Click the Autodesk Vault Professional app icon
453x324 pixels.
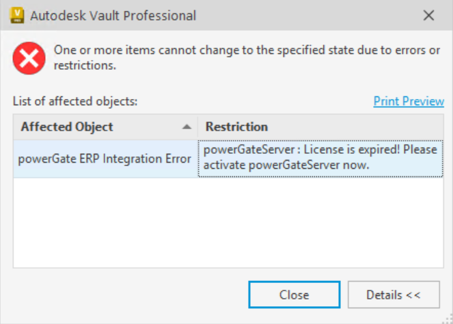(x=17, y=15)
